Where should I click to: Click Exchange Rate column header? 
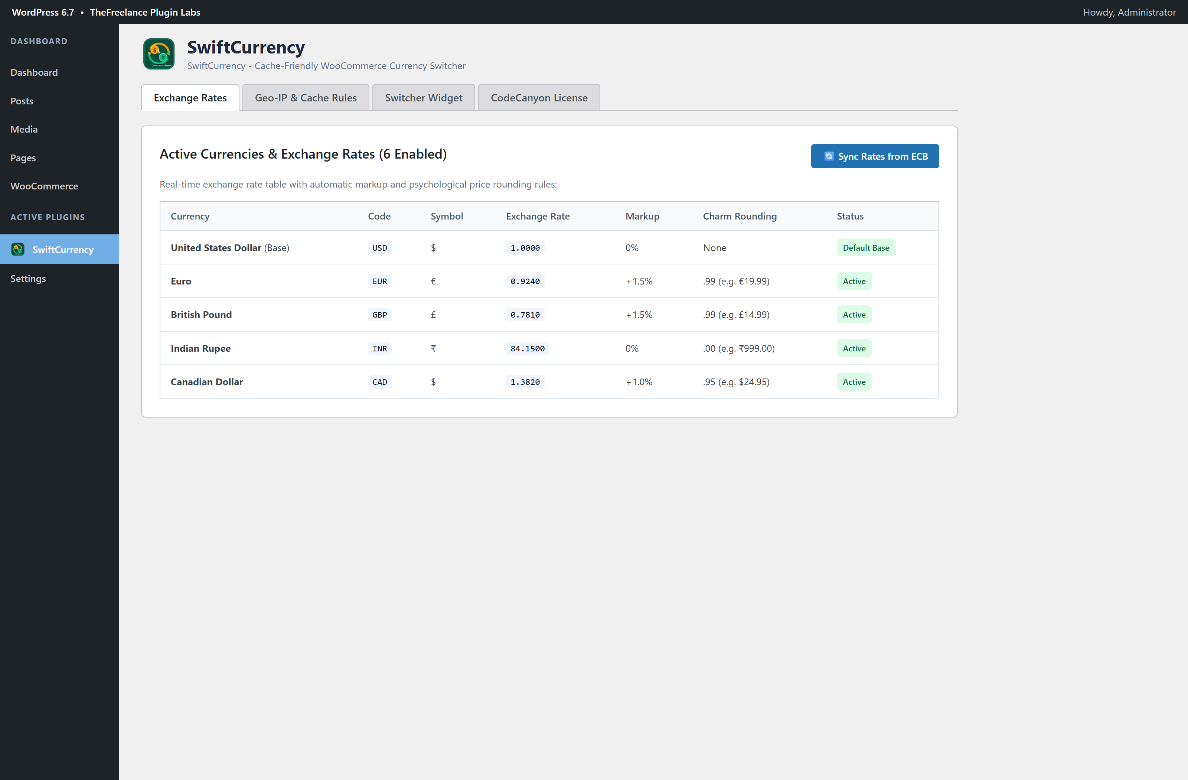click(x=538, y=216)
